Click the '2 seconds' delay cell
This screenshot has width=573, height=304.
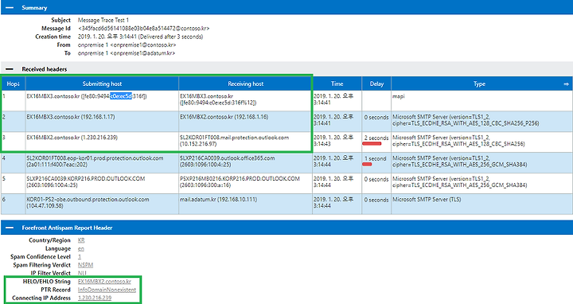[376, 142]
